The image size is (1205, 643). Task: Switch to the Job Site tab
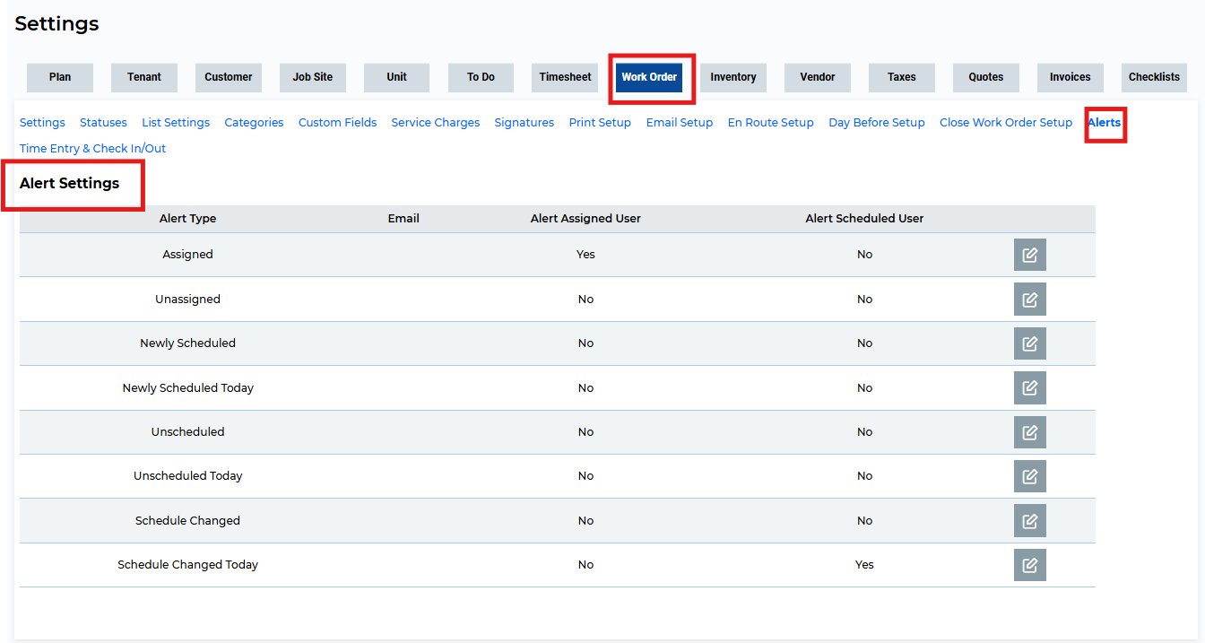pos(313,77)
